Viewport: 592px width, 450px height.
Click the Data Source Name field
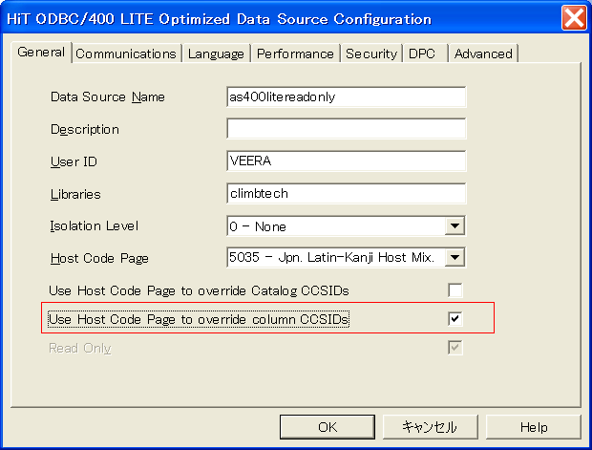click(x=347, y=97)
